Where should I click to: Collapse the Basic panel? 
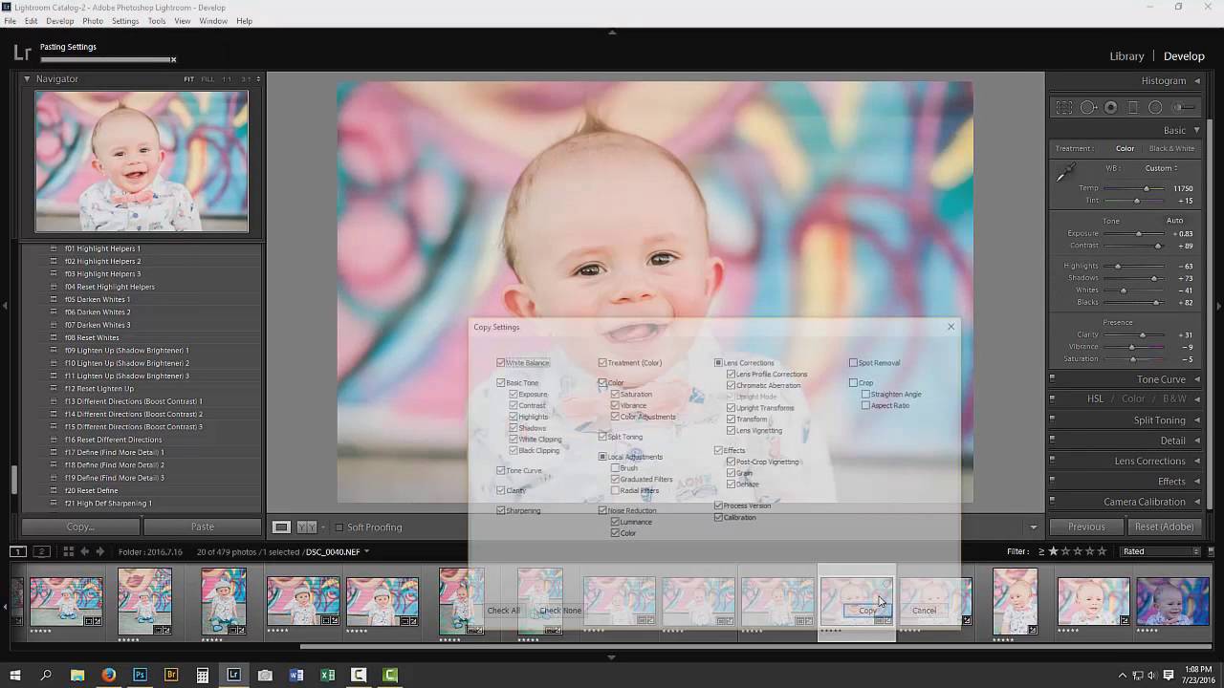tap(1196, 130)
